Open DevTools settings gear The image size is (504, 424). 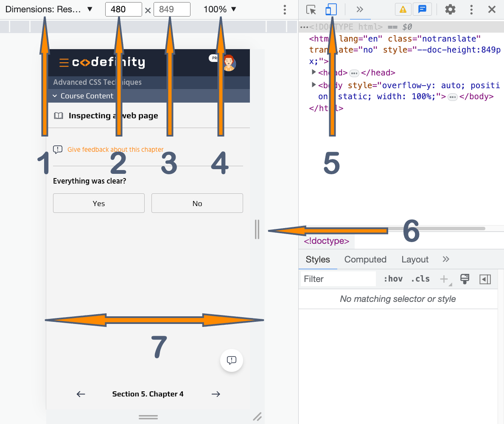coord(450,9)
